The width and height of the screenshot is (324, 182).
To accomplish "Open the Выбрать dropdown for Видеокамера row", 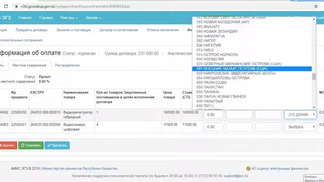I will (300, 127).
